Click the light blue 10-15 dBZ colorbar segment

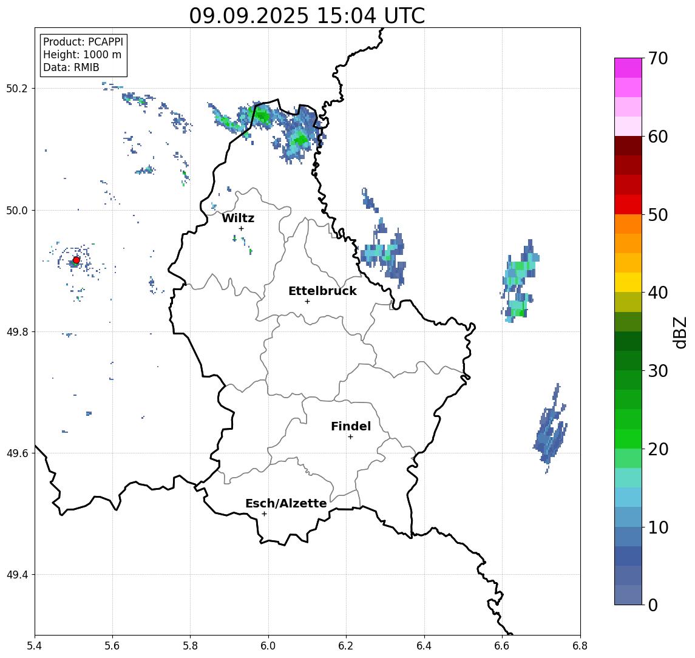coord(628,498)
